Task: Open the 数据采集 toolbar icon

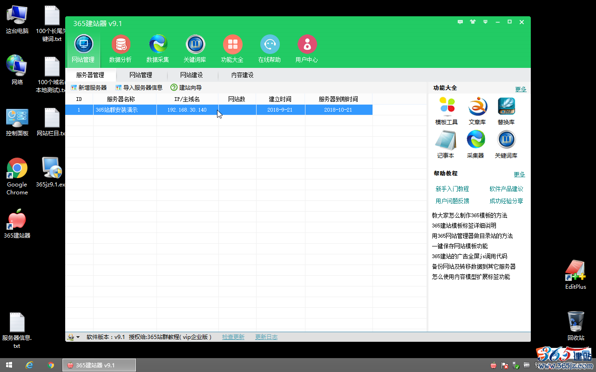Action: pos(158,49)
